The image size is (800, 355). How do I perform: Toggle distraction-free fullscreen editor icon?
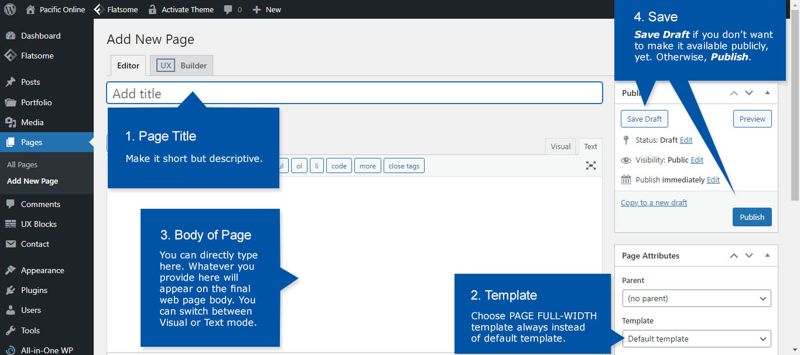pos(591,166)
